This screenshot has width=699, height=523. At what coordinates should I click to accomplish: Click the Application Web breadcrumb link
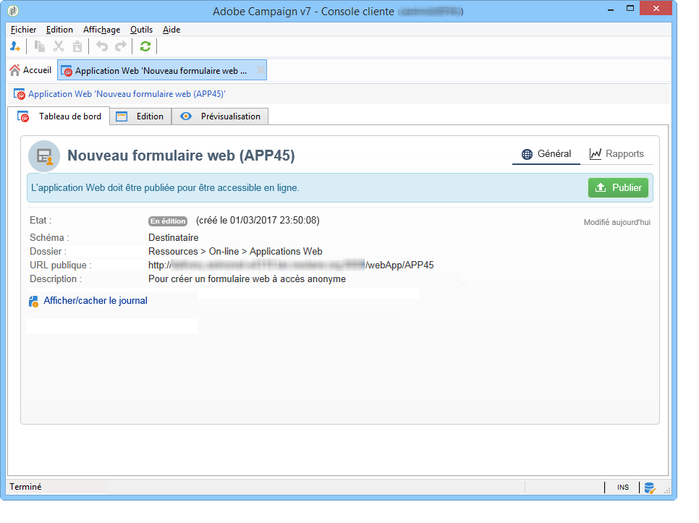coord(127,94)
